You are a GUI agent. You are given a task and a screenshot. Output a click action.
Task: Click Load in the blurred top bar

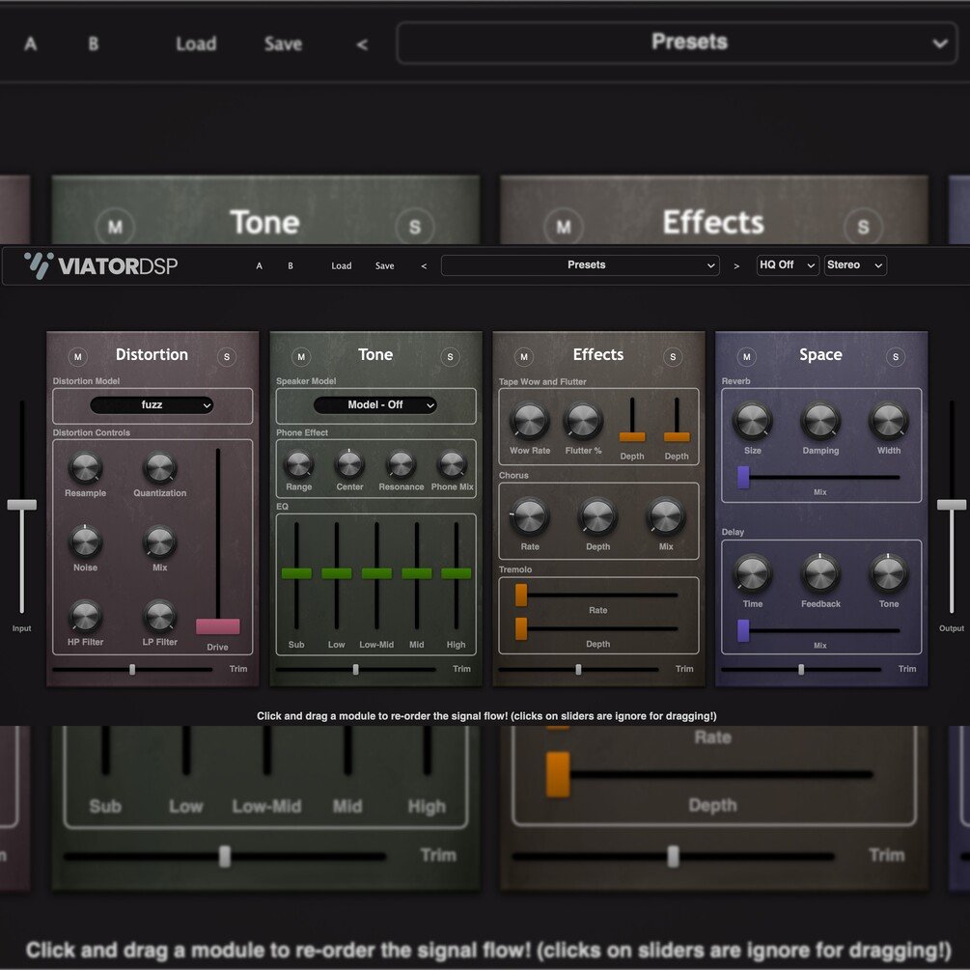point(196,44)
